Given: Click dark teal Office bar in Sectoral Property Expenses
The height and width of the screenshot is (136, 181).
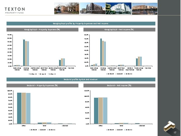Looking at the screenshot, I should coord(19,108).
